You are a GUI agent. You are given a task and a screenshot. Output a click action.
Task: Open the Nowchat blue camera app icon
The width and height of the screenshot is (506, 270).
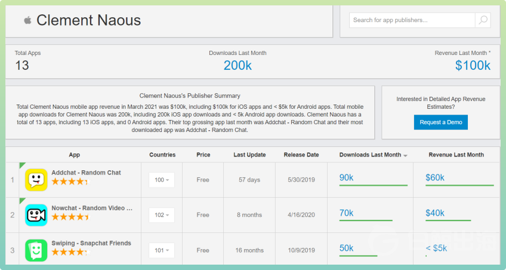36,214
